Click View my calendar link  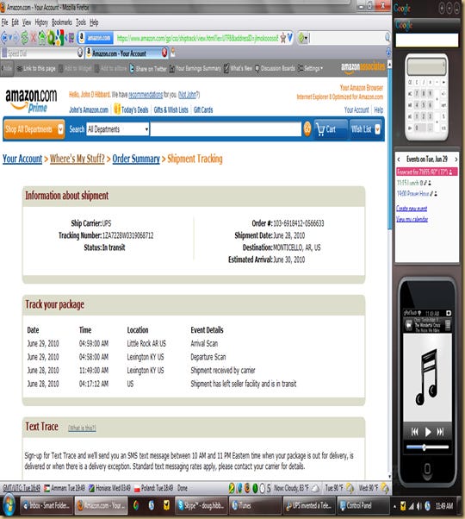click(412, 219)
